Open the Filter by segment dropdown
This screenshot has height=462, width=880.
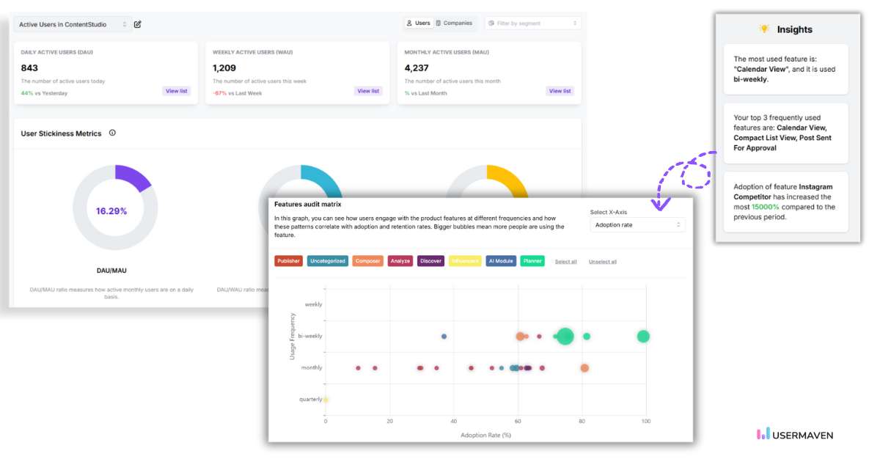(533, 23)
